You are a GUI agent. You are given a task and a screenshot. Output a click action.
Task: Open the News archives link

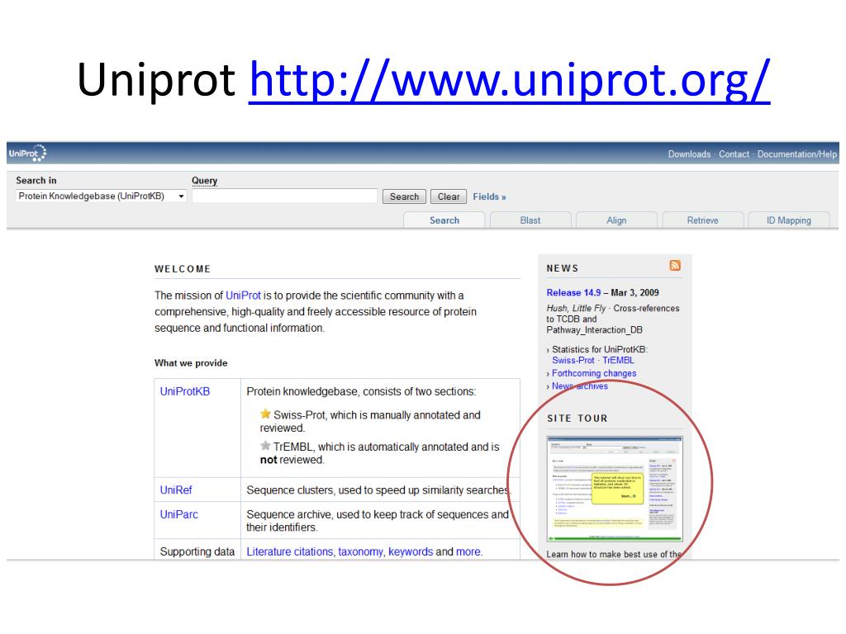pos(579,386)
